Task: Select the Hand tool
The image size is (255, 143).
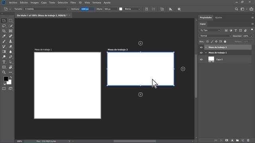Action: [x=11, y=67]
